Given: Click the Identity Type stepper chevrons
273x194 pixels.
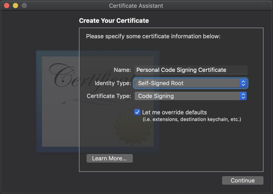Looking at the screenshot, I should 243,83.
